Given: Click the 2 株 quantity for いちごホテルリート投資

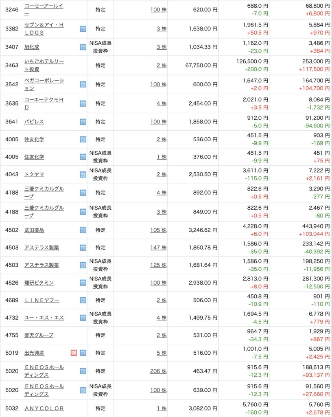Looking at the screenshot, I should (x=162, y=65).
